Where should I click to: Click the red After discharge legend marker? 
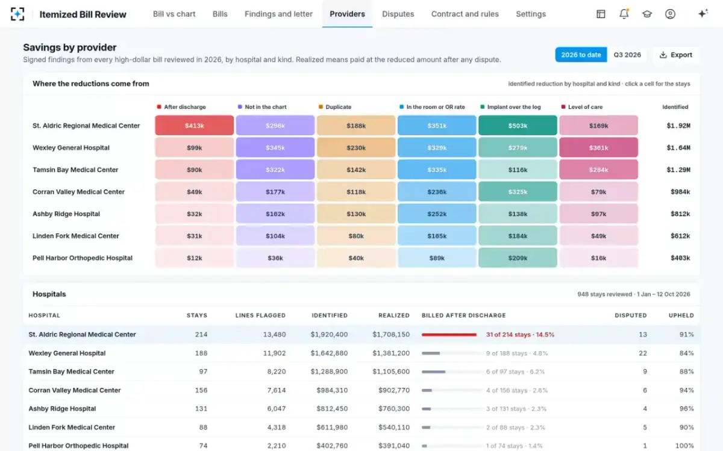point(158,107)
